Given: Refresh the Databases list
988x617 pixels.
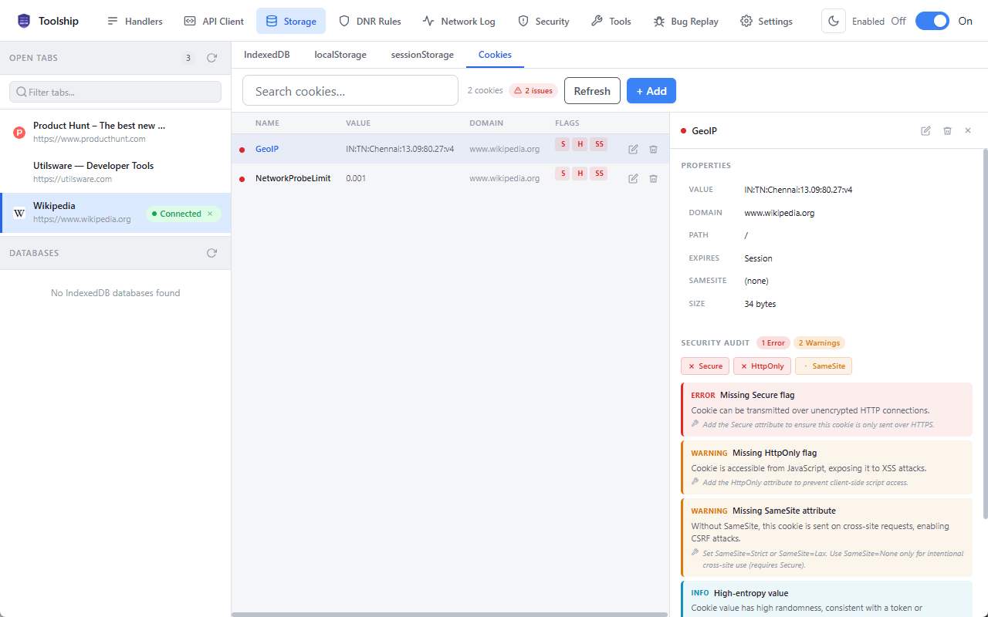Looking at the screenshot, I should point(211,253).
